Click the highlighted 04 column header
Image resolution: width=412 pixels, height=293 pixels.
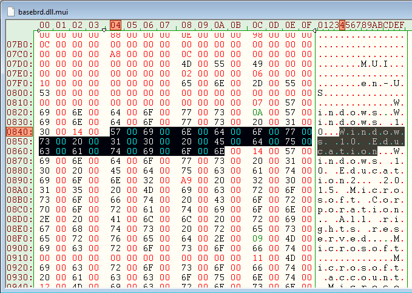(116, 25)
